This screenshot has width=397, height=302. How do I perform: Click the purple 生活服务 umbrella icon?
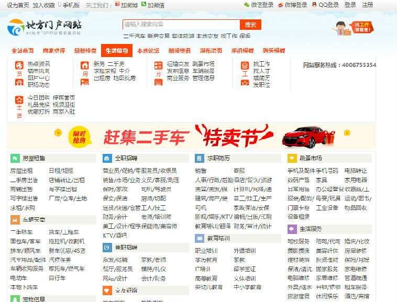point(292,229)
